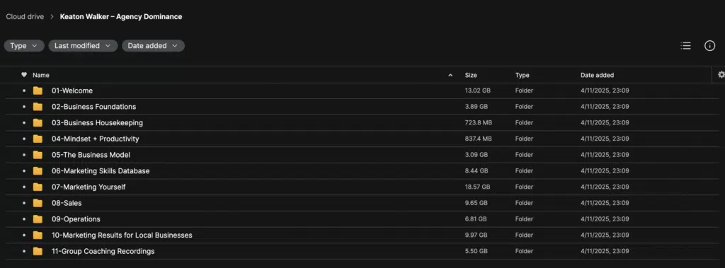This screenshot has width=725, height=268.
Task: Toggle the dot marker beside 09-Operations
Action: 24,219
